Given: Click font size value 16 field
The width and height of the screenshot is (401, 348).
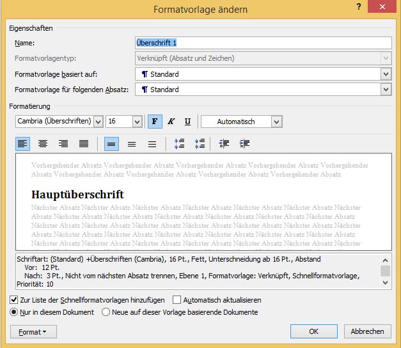Looking at the screenshot, I should [120, 122].
